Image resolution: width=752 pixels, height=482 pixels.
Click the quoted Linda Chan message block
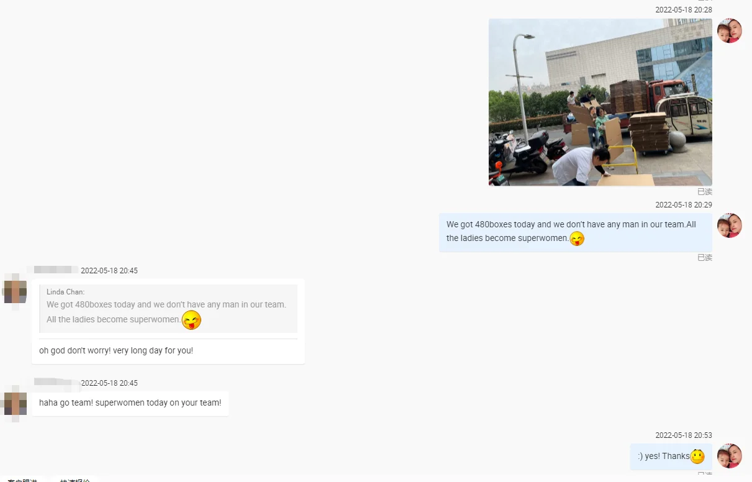click(x=168, y=309)
